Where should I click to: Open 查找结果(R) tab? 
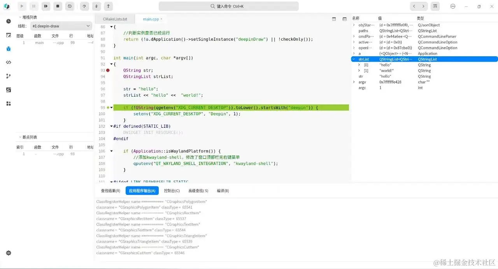[110, 191]
